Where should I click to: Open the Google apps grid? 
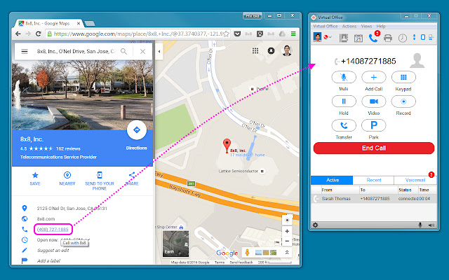(255, 51)
